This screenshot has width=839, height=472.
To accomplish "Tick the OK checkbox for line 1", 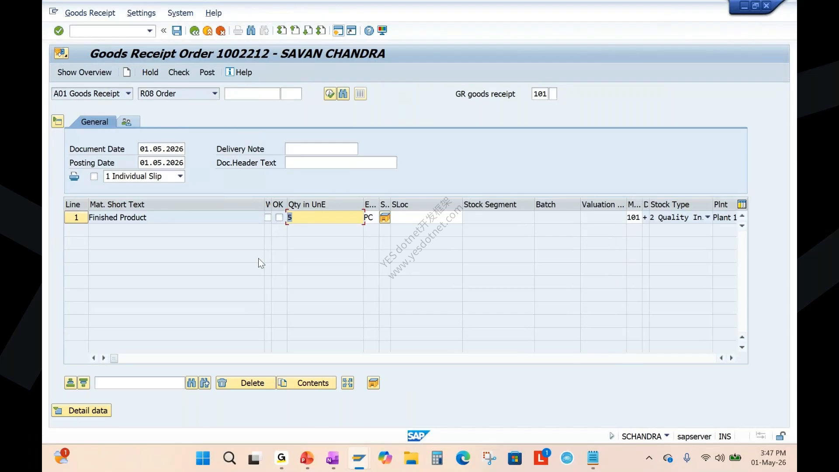I will (279, 217).
